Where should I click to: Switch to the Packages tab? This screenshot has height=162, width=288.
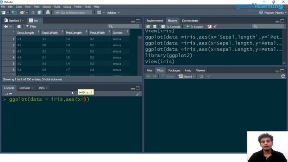tap(174, 70)
